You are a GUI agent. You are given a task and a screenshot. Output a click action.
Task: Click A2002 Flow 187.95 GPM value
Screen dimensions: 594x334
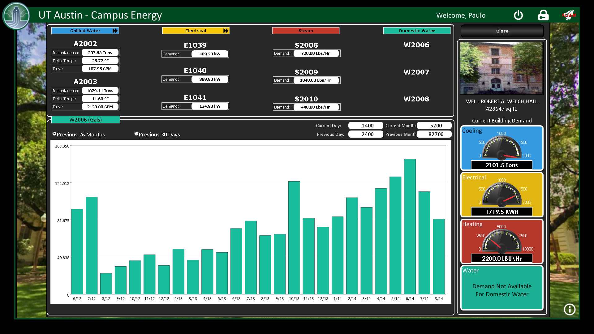click(100, 69)
